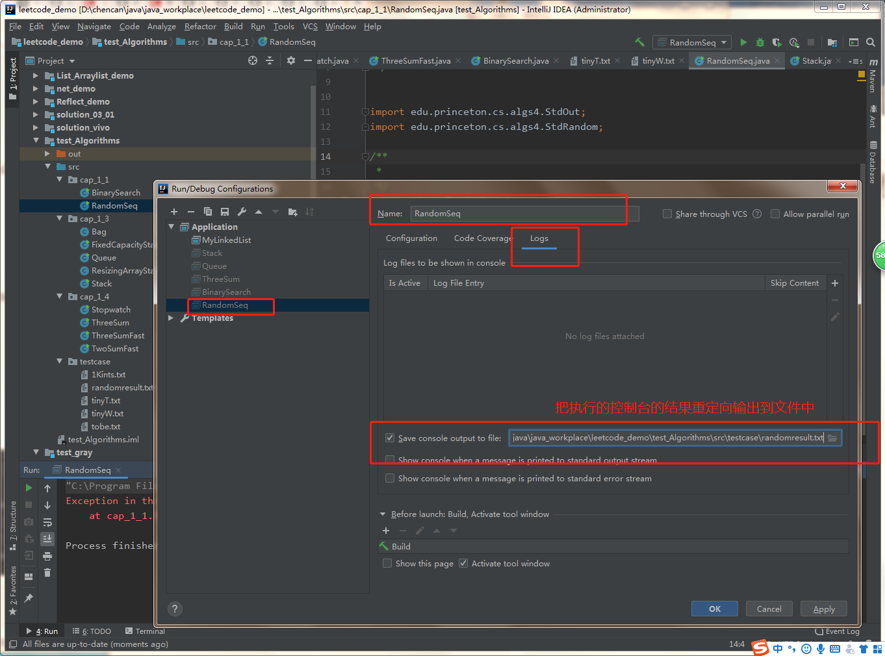
Task: Select BinarySearch configuration in list
Action: [x=226, y=292]
